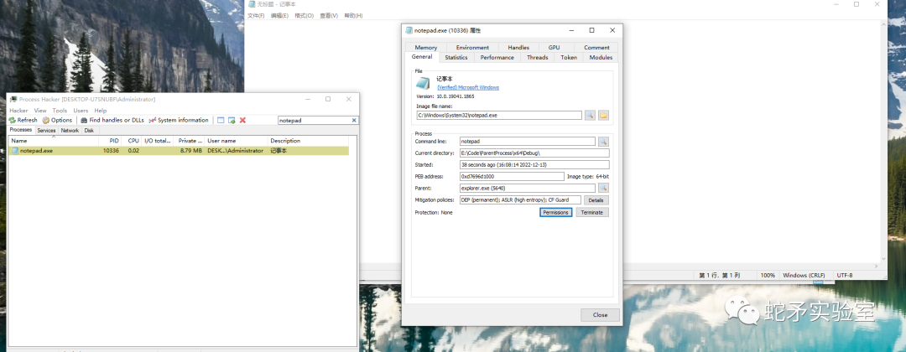Click the large Notepad file icon in the File group
The width and height of the screenshot is (906, 352).
423,82
